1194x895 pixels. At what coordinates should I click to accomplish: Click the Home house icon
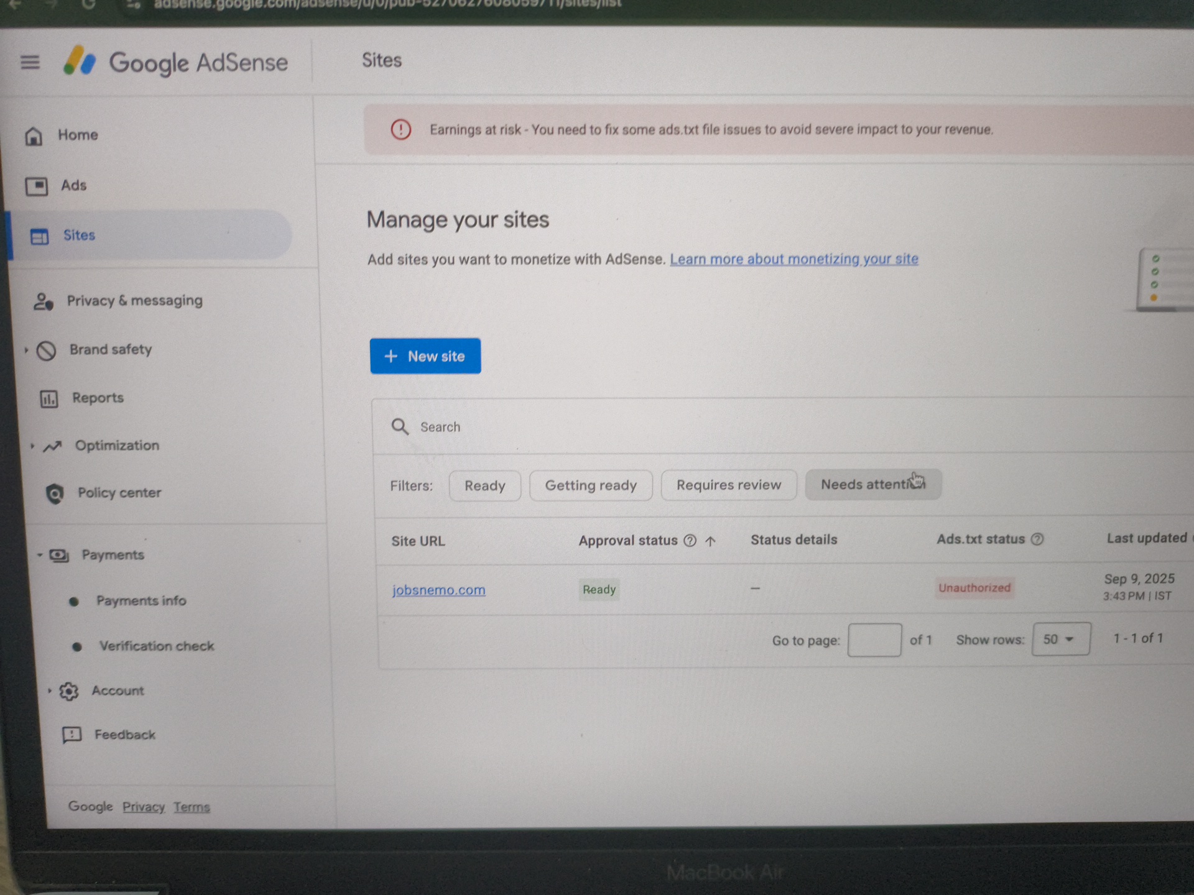coord(34,135)
